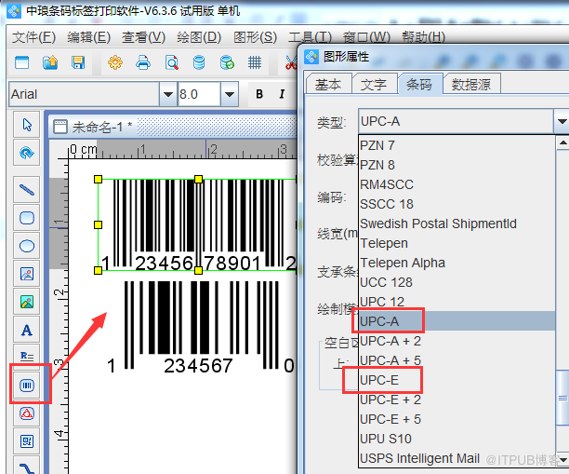Click the print icon in toolbar

click(x=143, y=63)
